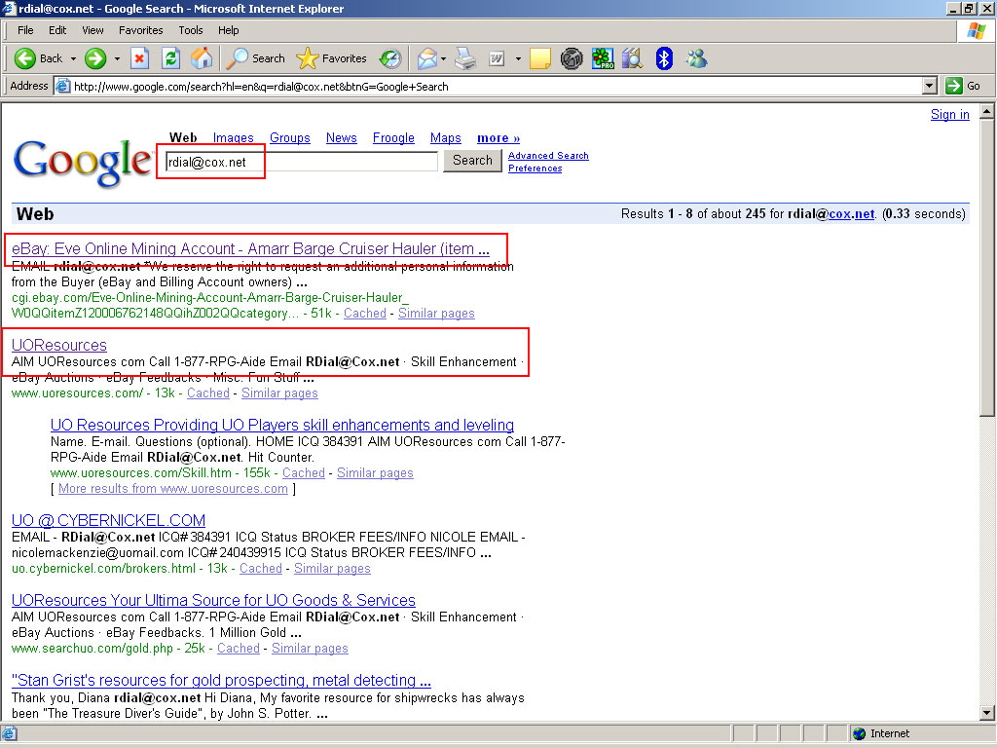Image resolution: width=997 pixels, height=748 pixels.
Task: Open Cached link of eBay result
Action: tap(365, 313)
